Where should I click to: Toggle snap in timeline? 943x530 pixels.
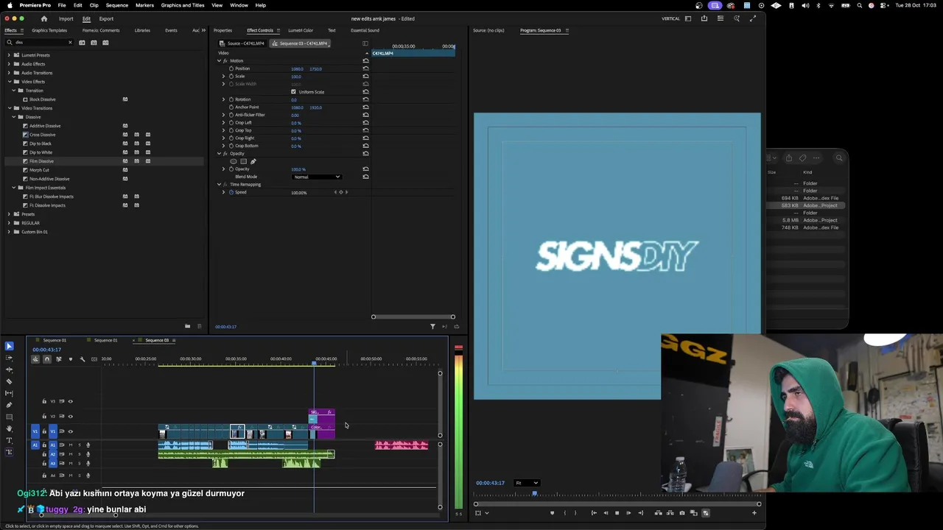[x=47, y=359]
